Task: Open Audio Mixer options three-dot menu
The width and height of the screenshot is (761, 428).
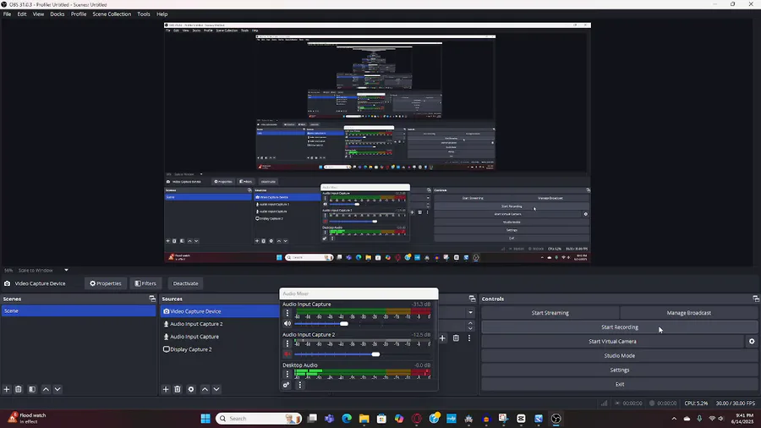Action: 299,385
